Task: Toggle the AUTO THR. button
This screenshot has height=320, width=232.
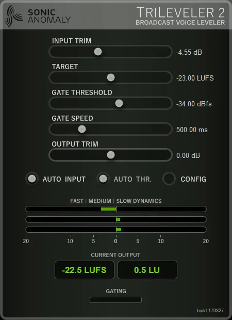Action: pyautogui.click(x=103, y=179)
